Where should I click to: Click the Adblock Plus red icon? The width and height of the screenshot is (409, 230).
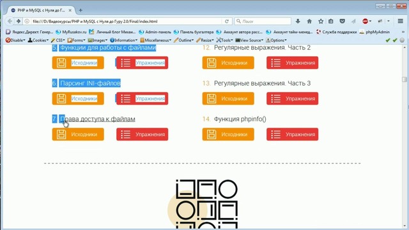tap(365, 21)
